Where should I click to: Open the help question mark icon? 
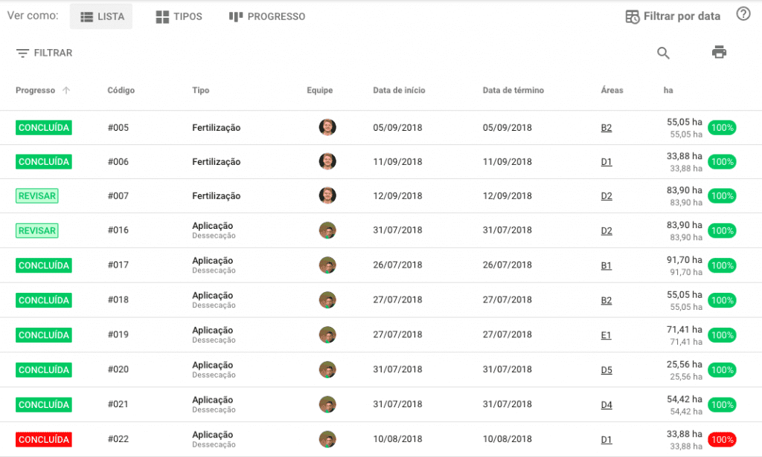(x=743, y=14)
